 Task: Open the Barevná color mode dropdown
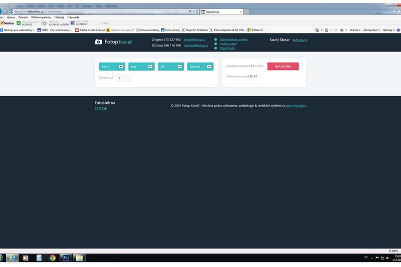coord(200,66)
